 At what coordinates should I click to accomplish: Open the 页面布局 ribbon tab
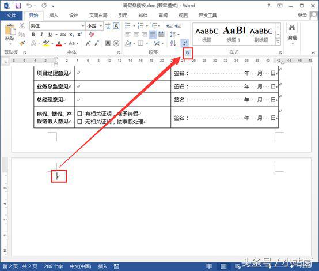(98, 16)
